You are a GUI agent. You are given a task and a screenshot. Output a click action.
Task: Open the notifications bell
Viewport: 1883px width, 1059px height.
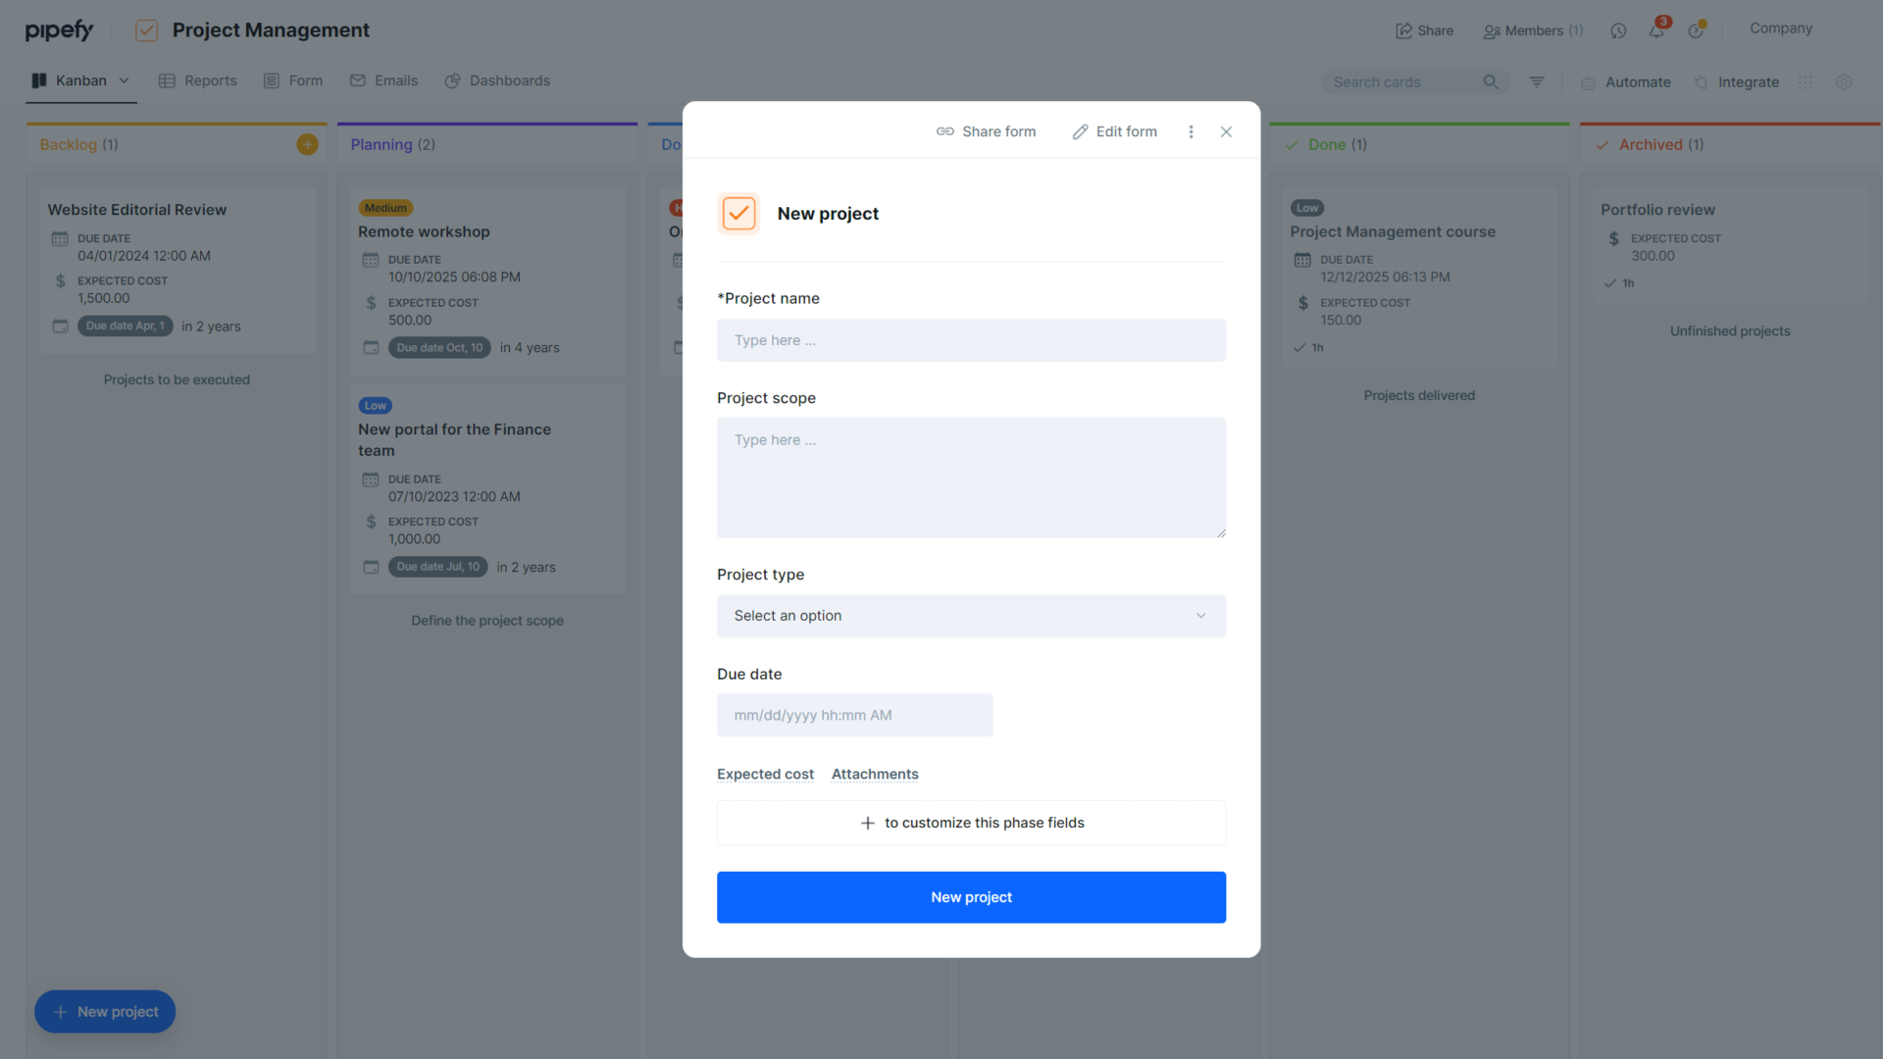1656,30
